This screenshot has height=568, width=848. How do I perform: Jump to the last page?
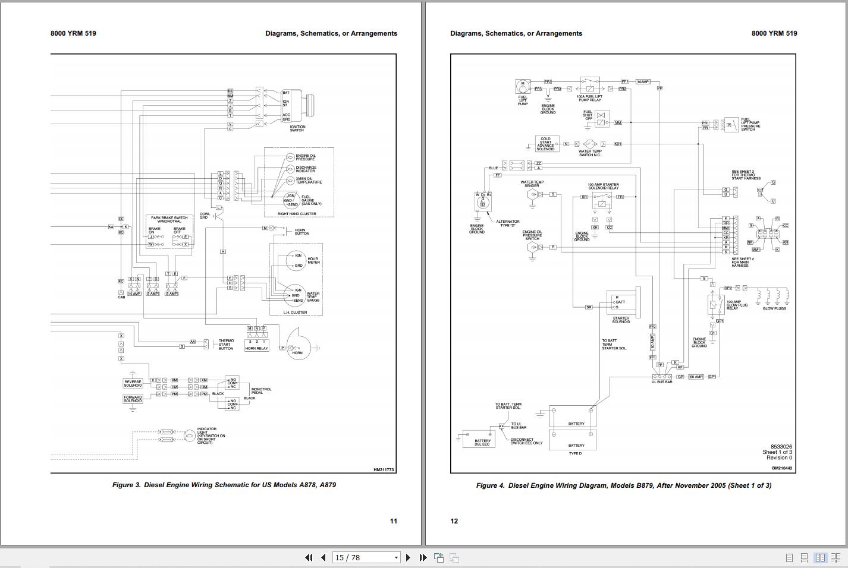423,557
